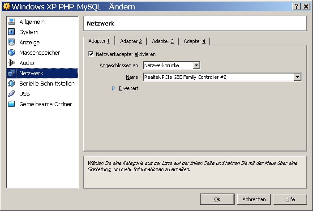The width and height of the screenshot is (313, 211).
Task: Click the System chip icon
Action: (12, 32)
